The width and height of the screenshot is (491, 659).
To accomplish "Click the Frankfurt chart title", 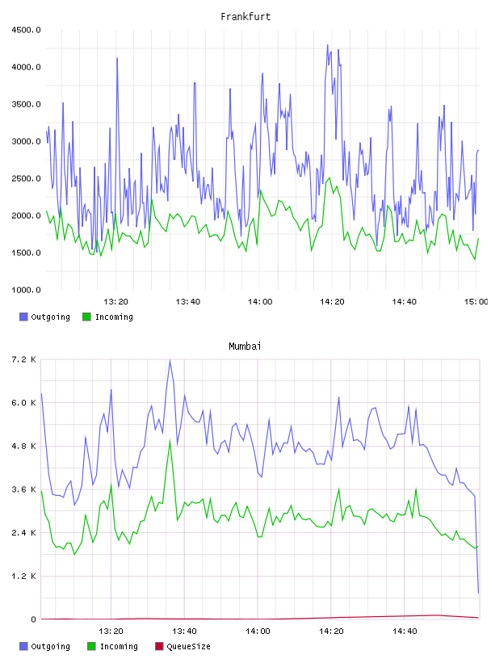I will tap(245, 17).
